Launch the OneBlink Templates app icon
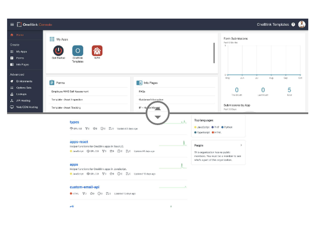This screenshot has height=227, width=317. pyautogui.click(x=78, y=50)
